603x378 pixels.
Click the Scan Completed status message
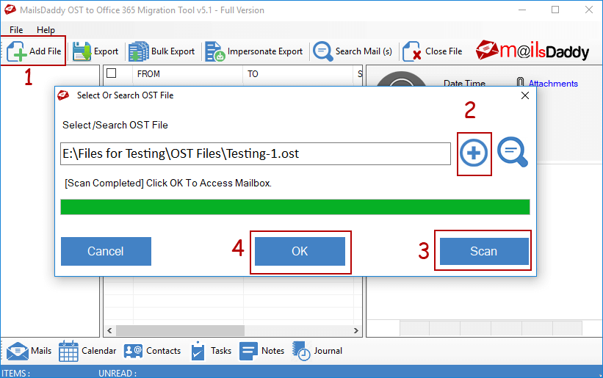click(168, 183)
